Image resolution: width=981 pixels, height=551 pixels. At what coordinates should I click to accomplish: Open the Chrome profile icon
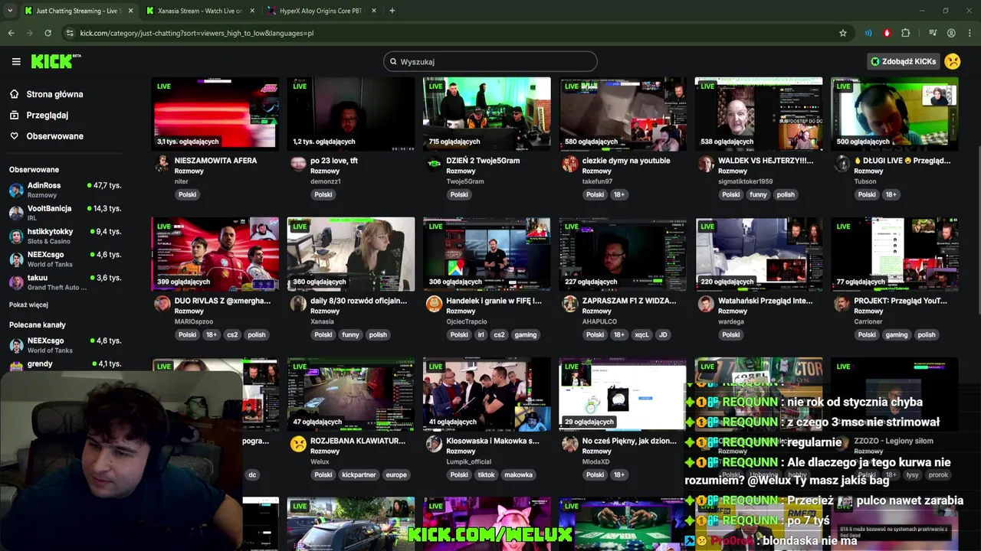pos(951,33)
